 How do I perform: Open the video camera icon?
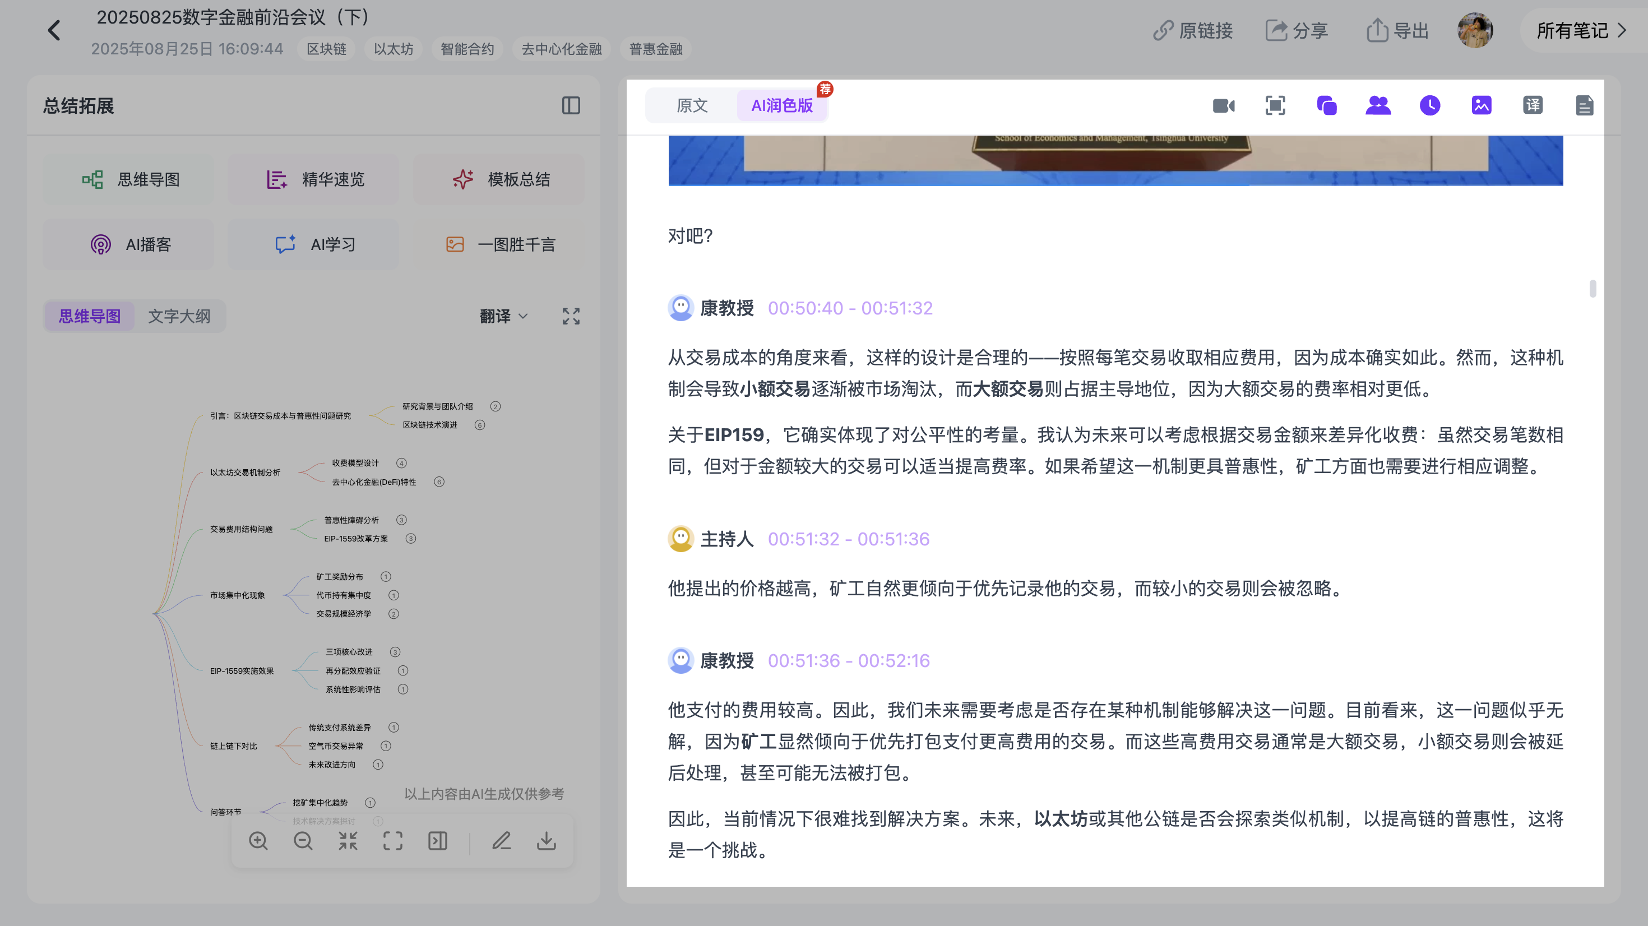[1224, 105]
